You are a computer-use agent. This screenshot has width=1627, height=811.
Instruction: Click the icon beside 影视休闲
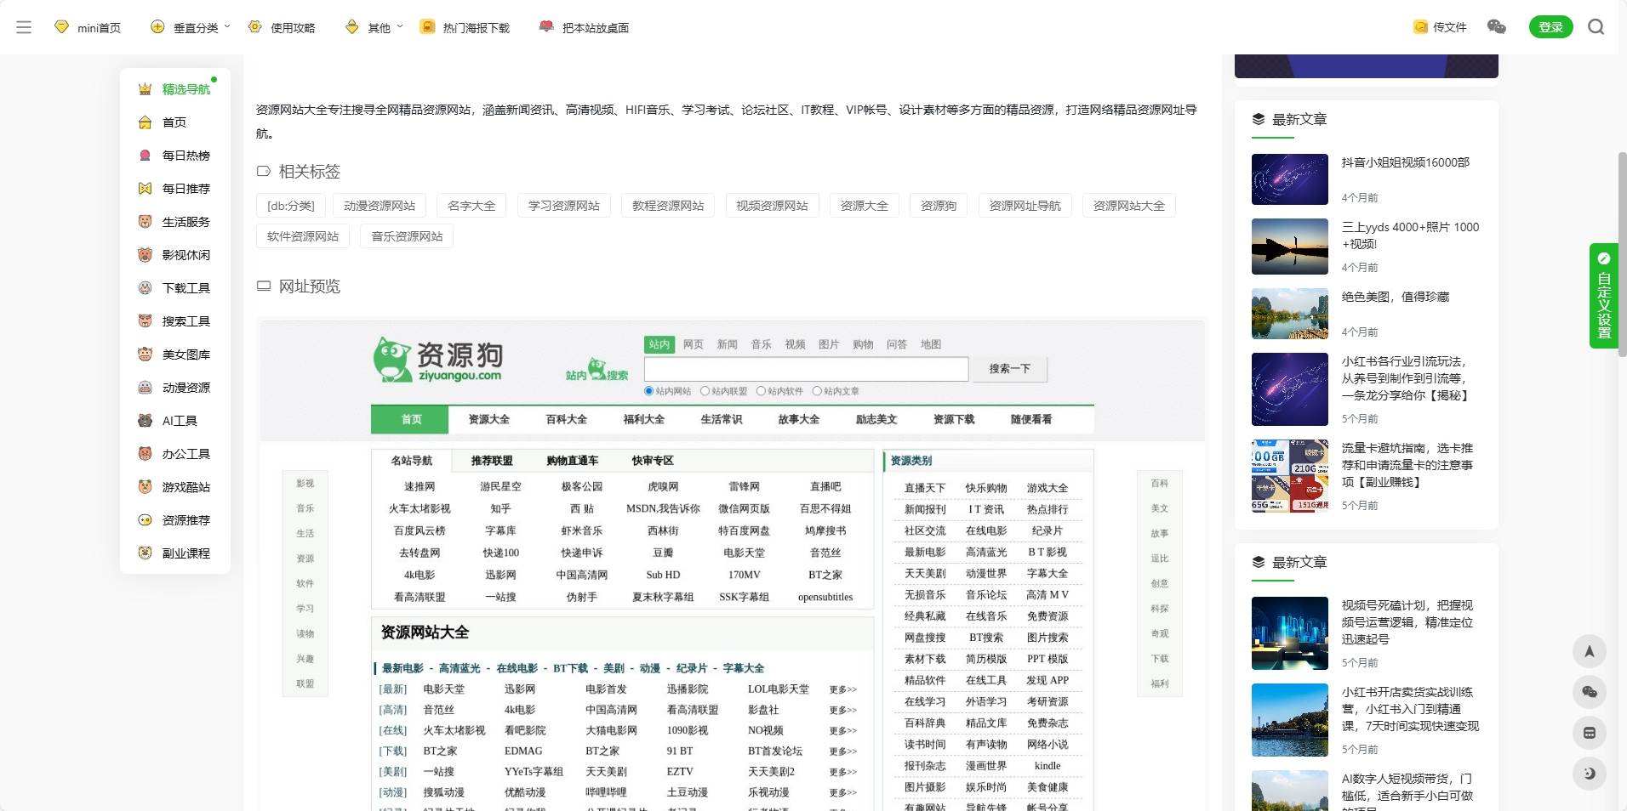(145, 255)
